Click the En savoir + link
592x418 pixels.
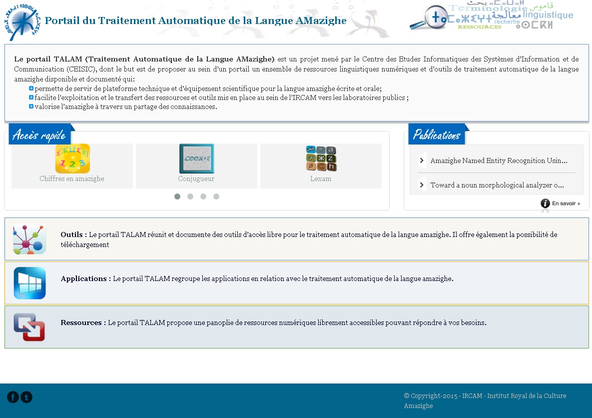pyautogui.click(x=566, y=203)
